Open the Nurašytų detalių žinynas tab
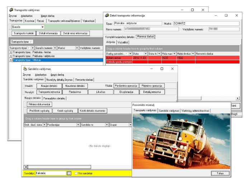The width and height of the screenshot is (251, 183). click(60, 80)
